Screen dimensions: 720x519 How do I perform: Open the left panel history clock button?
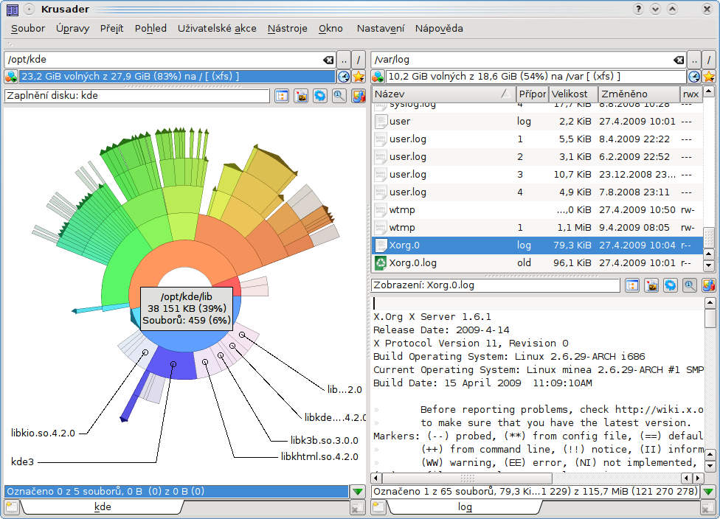point(344,77)
